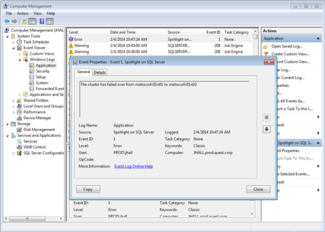The image size is (325, 232).
Task: Open the Action menu
Action: [22, 14]
